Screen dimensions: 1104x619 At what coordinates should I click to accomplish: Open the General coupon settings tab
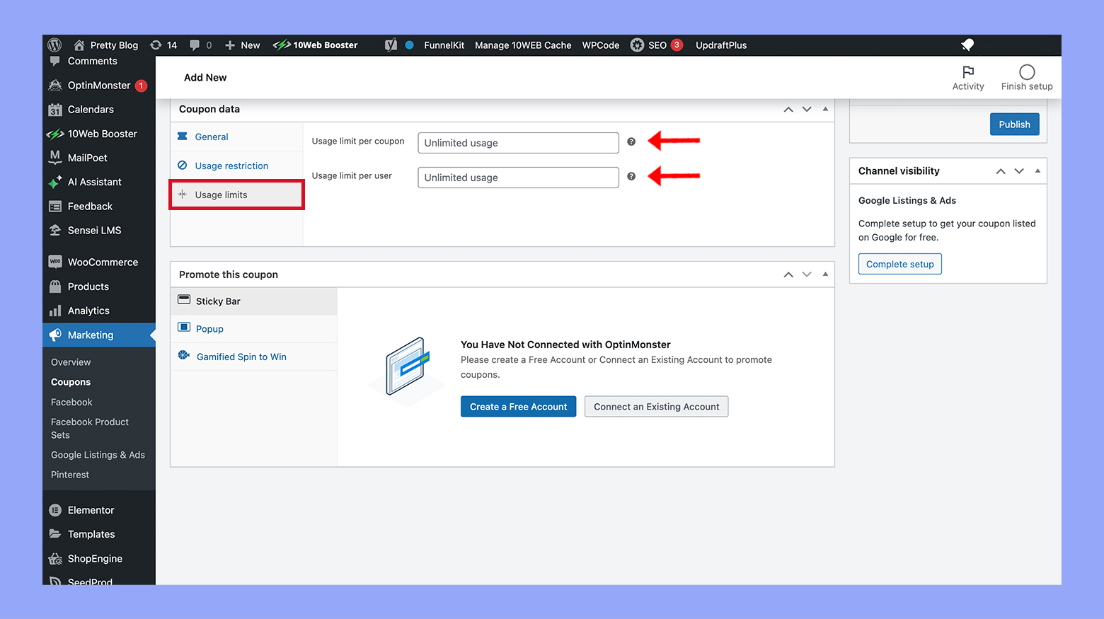pyautogui.click(x=211, y=136)
